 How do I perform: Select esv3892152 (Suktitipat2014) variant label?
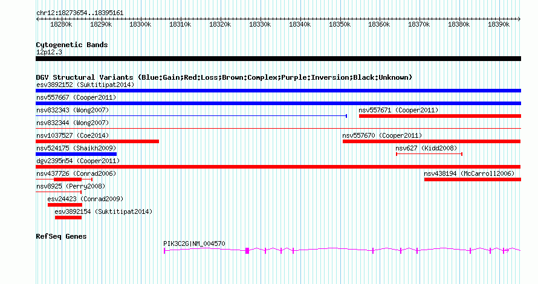point(85,85)
